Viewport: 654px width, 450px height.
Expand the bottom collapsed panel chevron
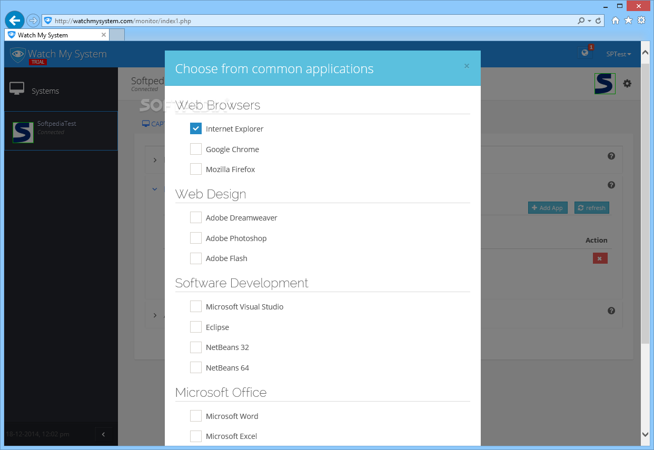(x=155, y=315)
